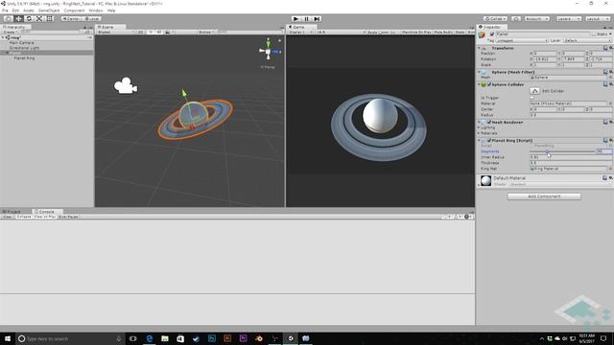Select the Scale tool in the toolbar

tap(39, 18)
